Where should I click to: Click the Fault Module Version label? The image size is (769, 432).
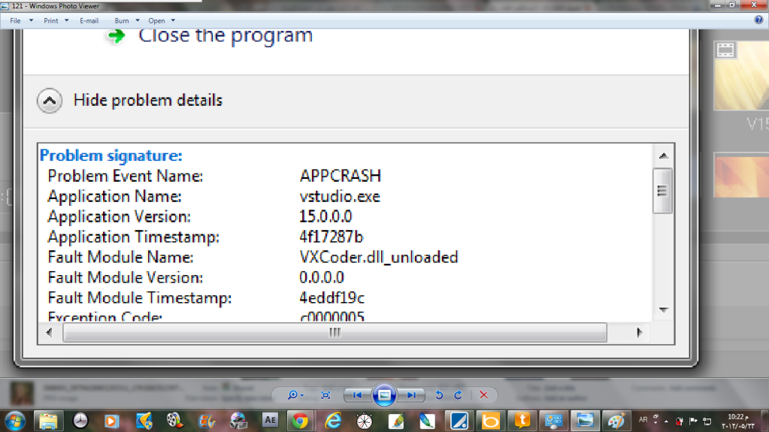coord(125,277)
